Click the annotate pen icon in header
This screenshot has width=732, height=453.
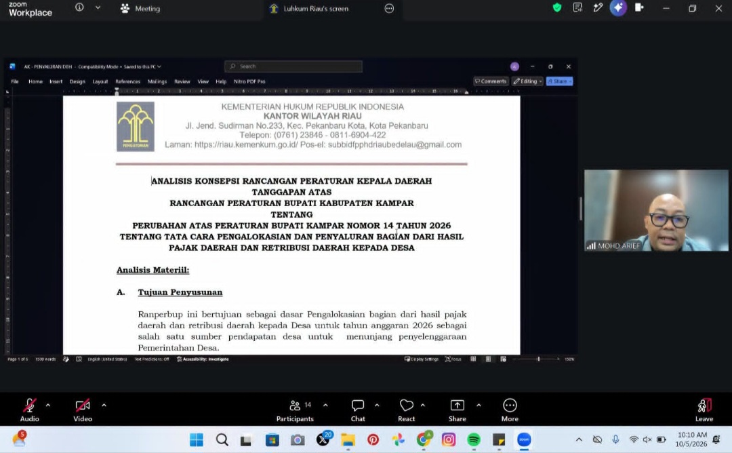pos(598,7)
